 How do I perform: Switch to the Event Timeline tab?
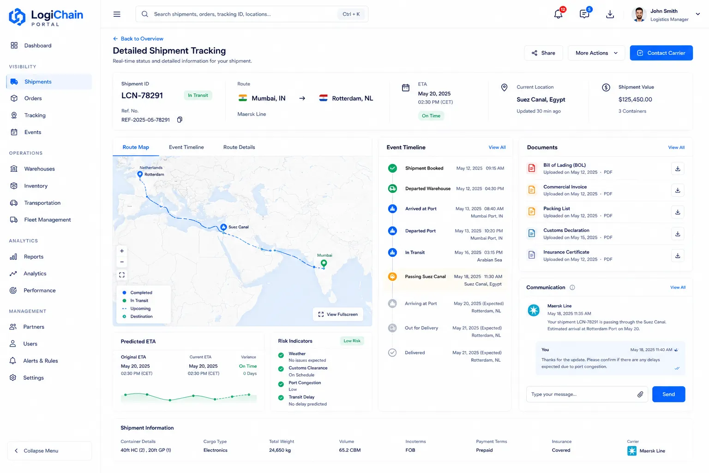186,147
